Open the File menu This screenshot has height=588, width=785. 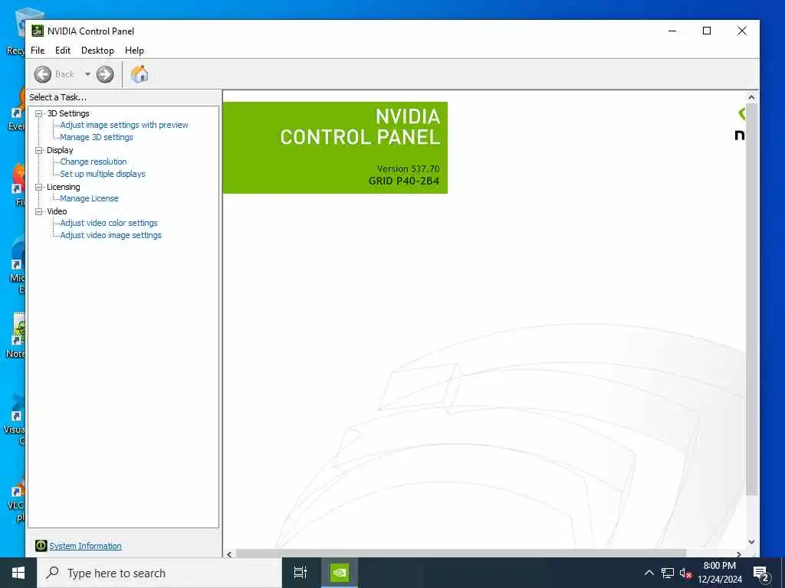38,51
